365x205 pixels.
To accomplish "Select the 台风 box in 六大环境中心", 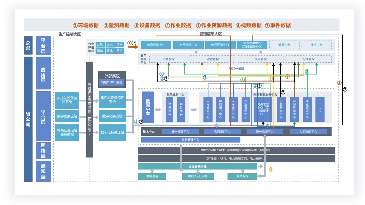I will [x=100, y=45].
